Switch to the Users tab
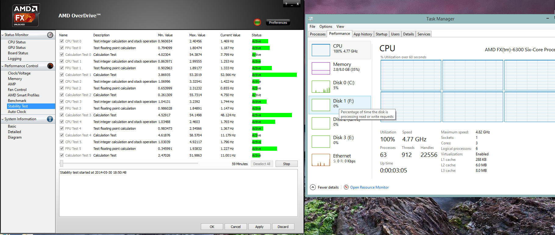The height and width of the screenshot is (235, 555). click(x=395, y=34)
